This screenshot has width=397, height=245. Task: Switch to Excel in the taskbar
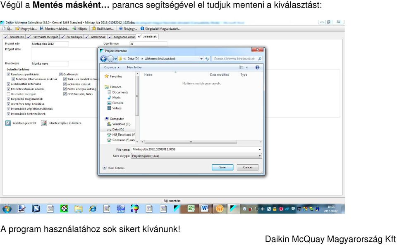click(x=191, y=209)
